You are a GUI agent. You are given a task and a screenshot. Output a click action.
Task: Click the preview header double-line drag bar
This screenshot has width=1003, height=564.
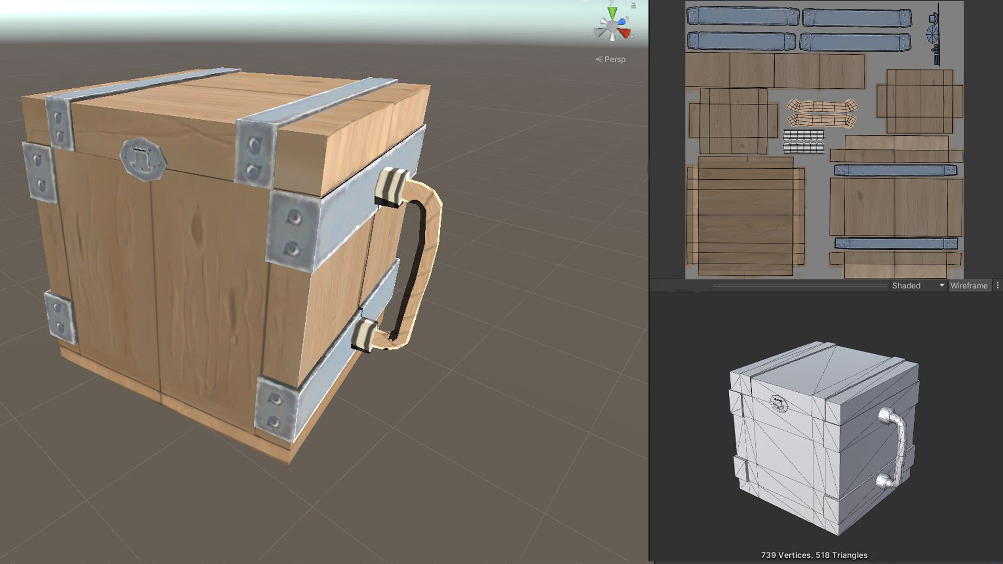(x=799, y=286)
